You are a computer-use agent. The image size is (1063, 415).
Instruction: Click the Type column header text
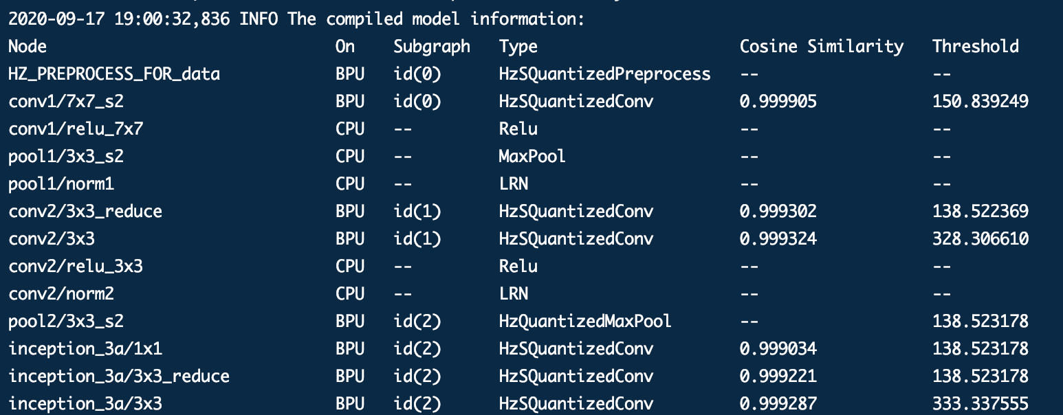coord(518,47)
